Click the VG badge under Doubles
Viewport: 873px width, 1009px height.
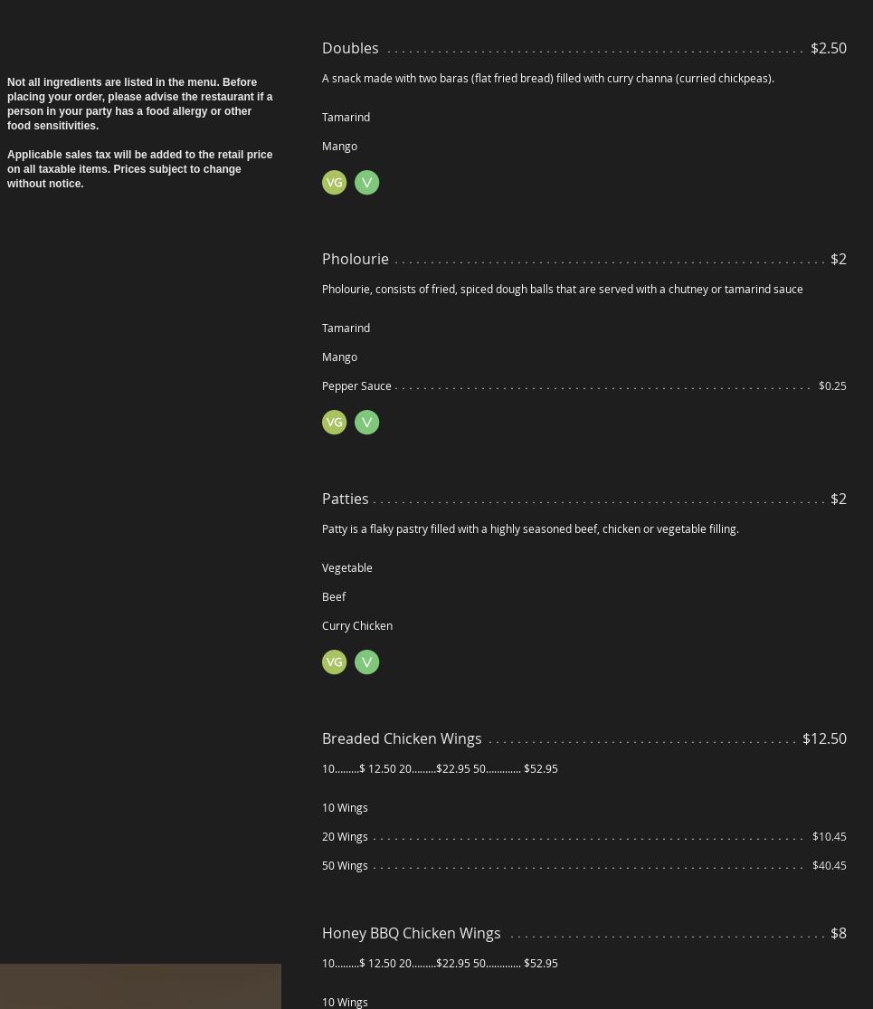click(334, 183)
